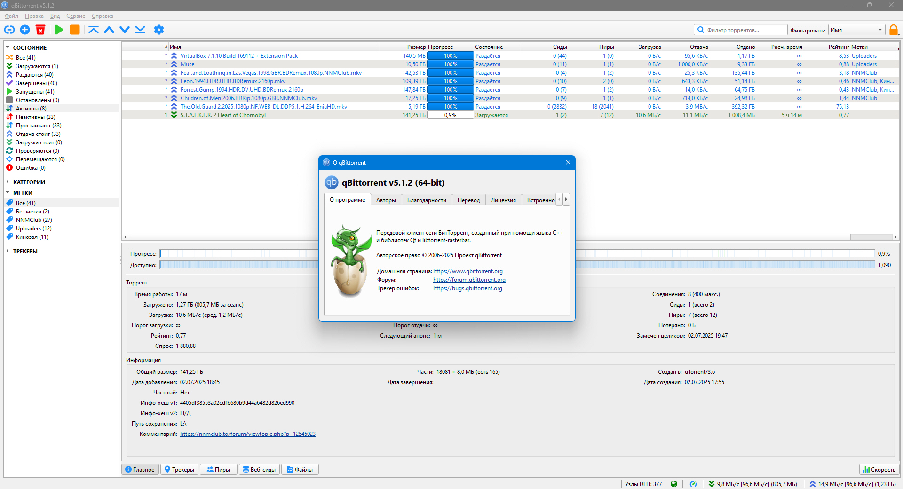Click the qBittorrent logo in About dialog
The image size is (903, 489).
tap(332, 182)
